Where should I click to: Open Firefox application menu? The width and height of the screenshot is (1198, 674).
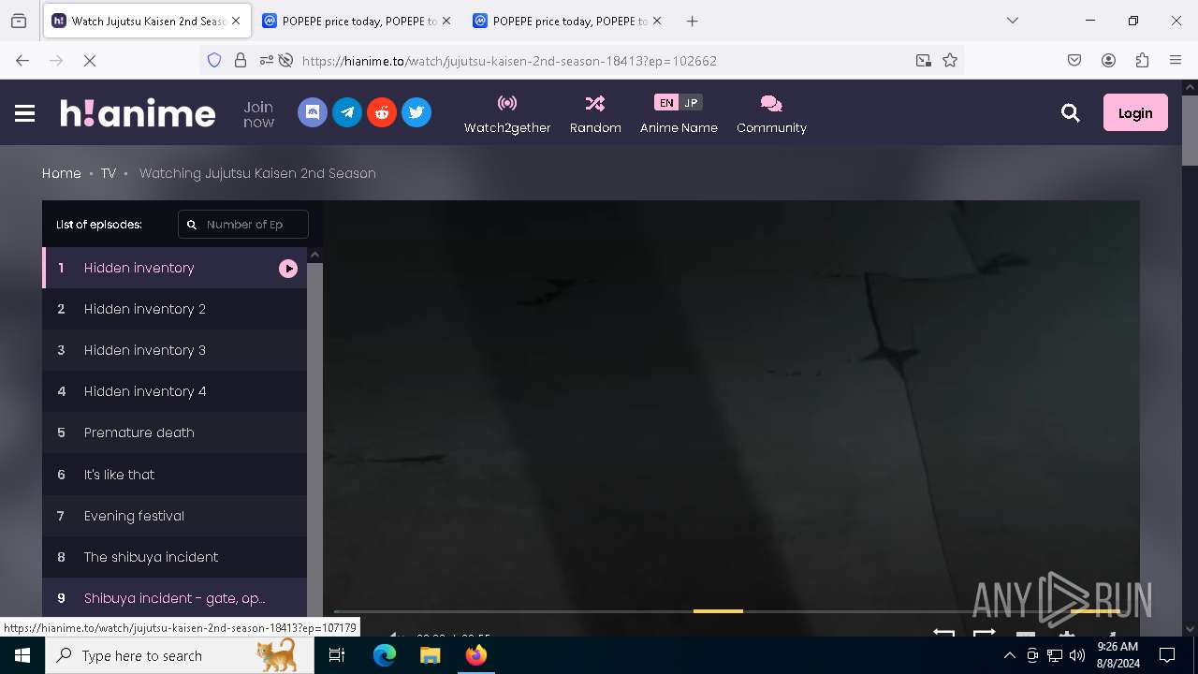[1176, 60]
